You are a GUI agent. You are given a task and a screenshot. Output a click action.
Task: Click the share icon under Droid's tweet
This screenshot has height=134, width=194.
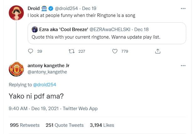(158, 51)
